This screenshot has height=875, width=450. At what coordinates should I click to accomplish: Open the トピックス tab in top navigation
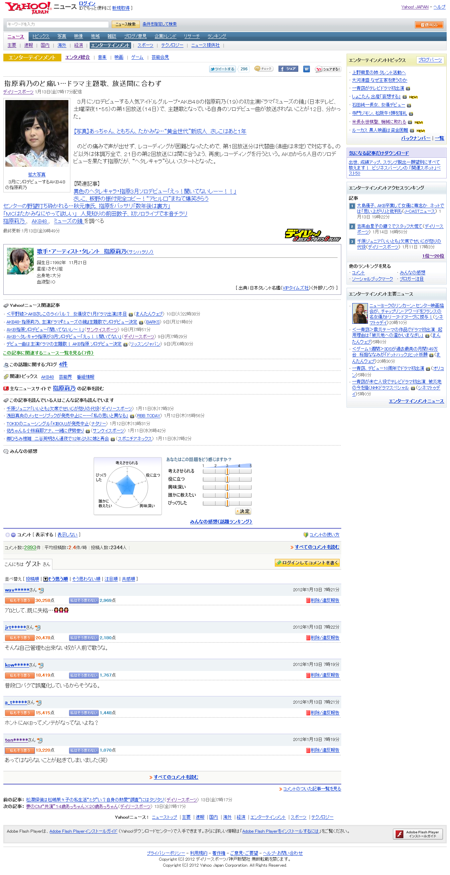pyautogui.click(x=41, y=36)
